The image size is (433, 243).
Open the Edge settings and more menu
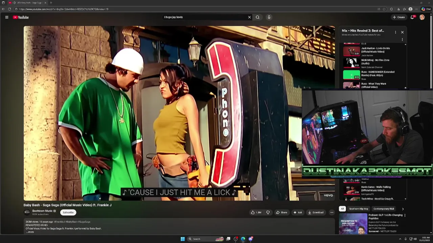[416, 9]
